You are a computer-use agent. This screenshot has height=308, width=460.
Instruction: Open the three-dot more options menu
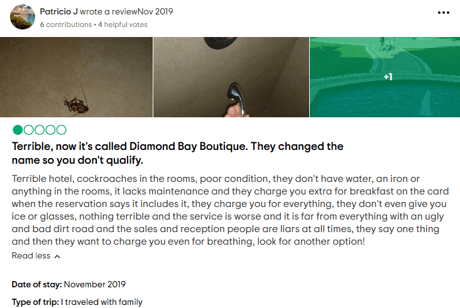point(443,13)
